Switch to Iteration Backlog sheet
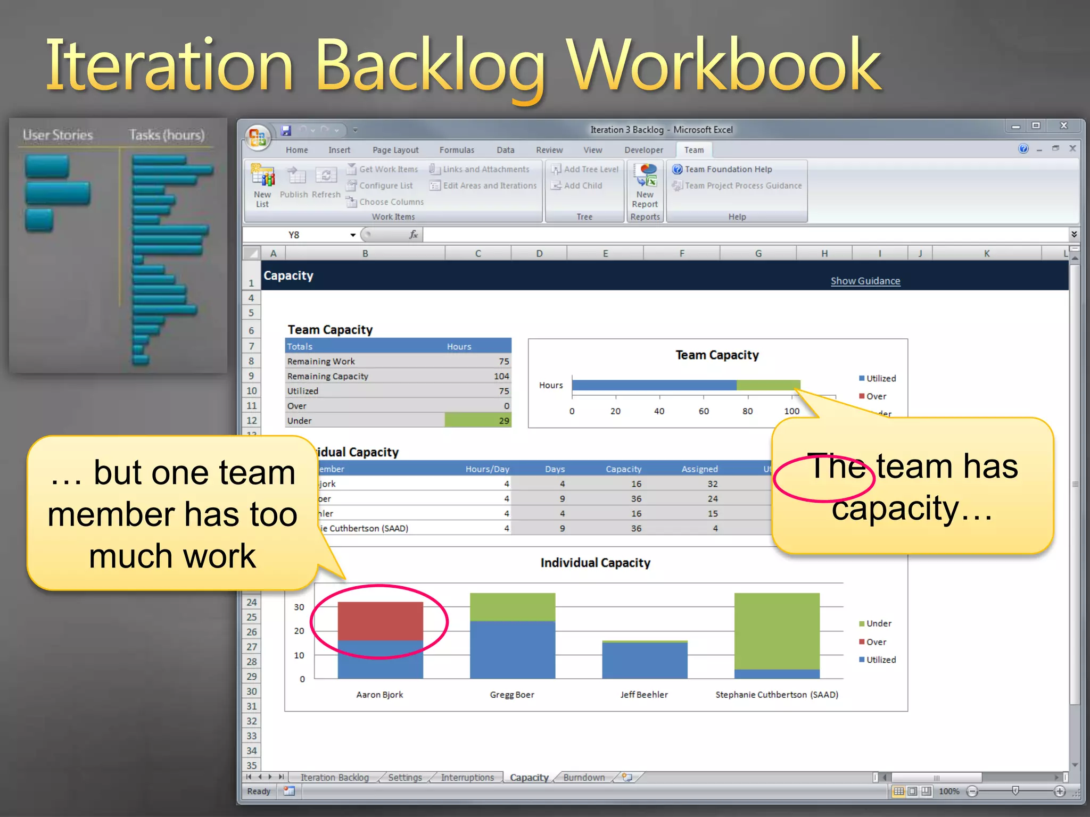 (x=335, y=778)
